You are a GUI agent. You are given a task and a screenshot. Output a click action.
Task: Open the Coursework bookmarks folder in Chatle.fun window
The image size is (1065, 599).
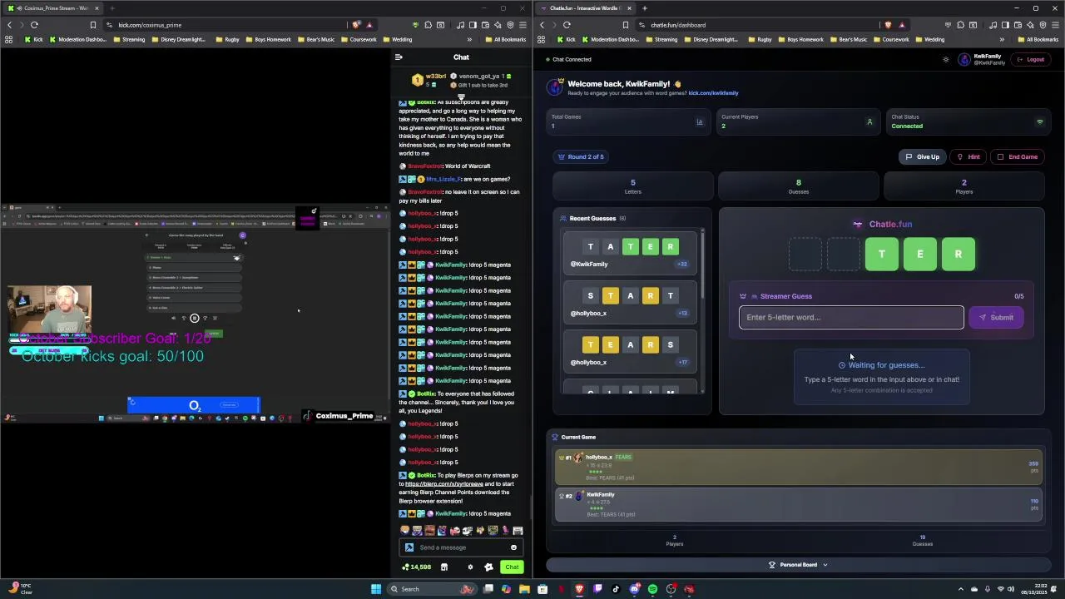890,40
